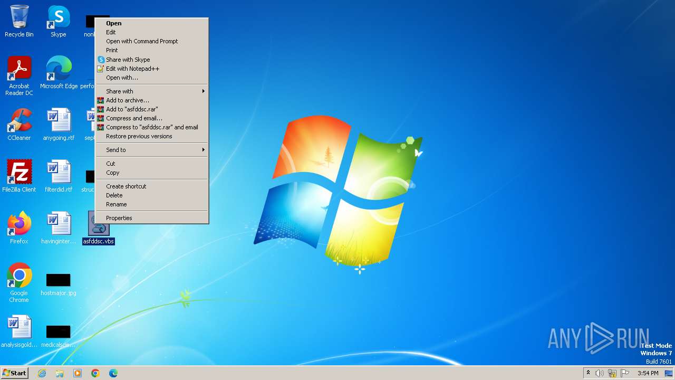Choose Add to archive...

tap(152, 100)
